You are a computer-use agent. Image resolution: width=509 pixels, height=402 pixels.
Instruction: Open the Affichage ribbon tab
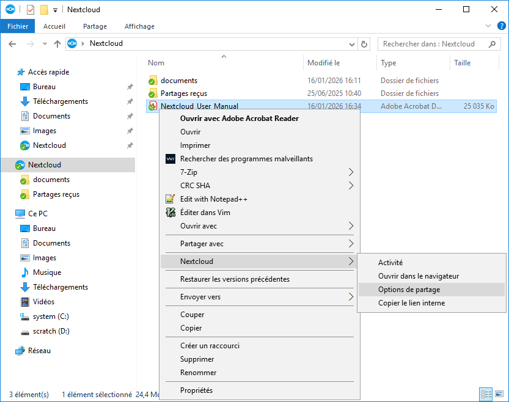click(x=139, y=26)
